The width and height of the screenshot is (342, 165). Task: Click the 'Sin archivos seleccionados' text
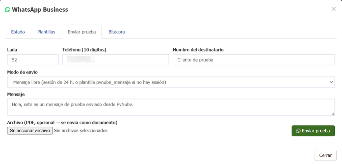coord(81,131)
